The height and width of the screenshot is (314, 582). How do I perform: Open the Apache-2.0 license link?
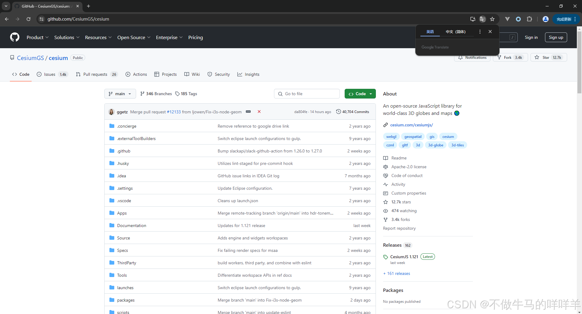(x=409, y=167)
